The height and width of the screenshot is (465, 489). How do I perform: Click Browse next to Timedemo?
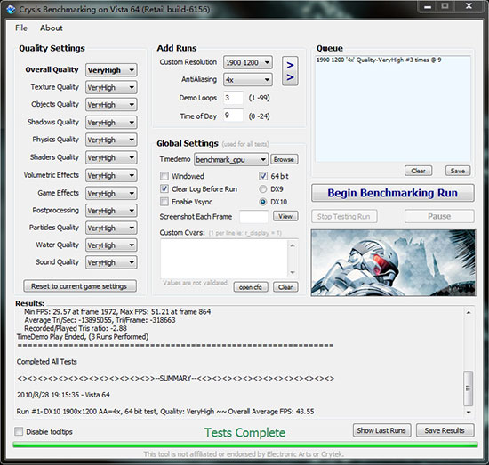tap(285, 159)
